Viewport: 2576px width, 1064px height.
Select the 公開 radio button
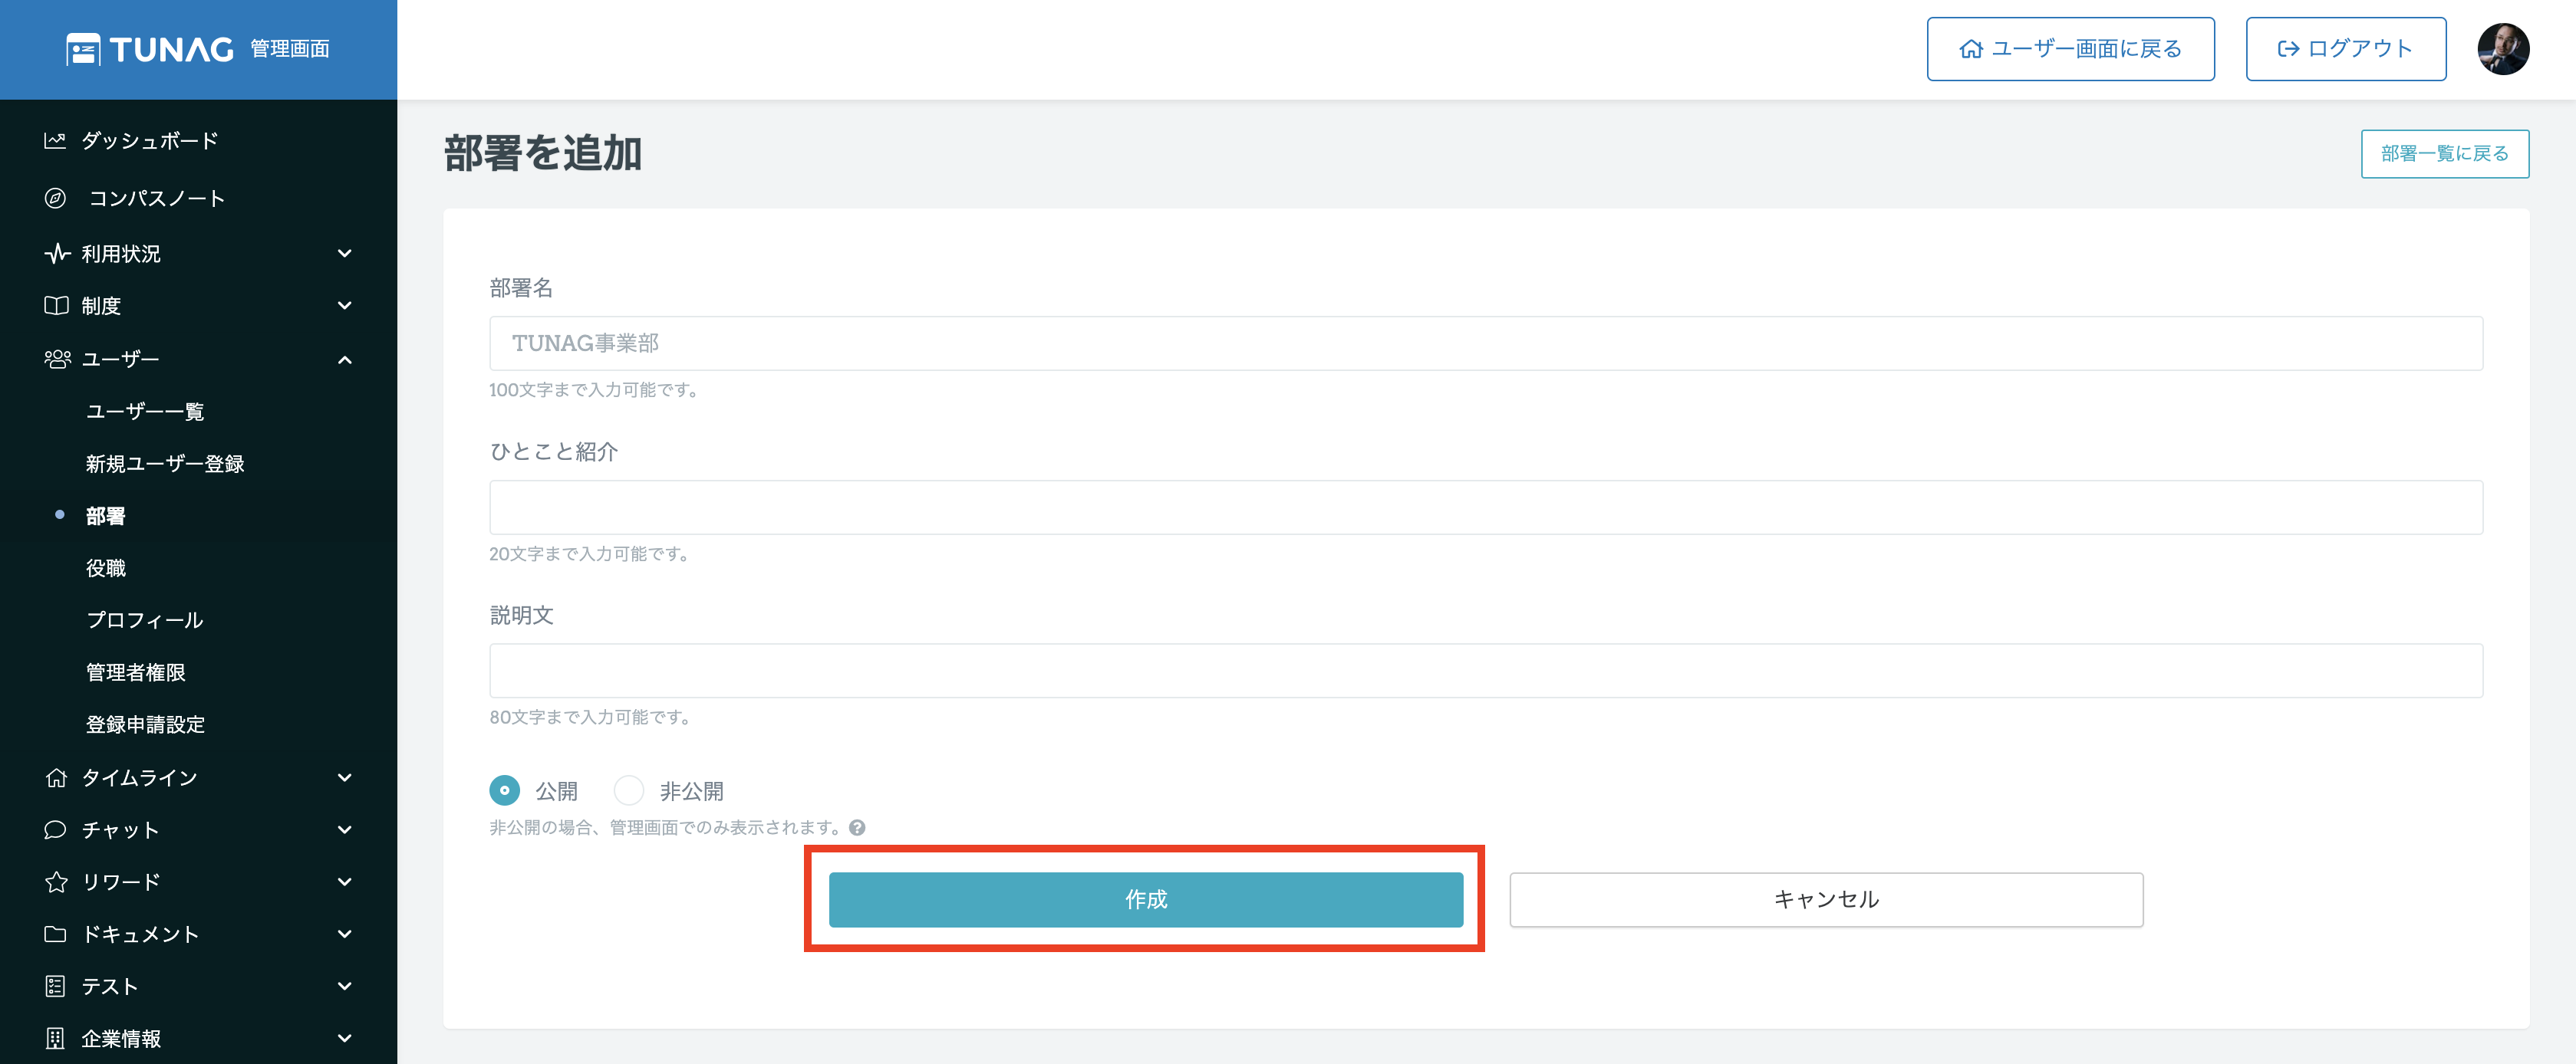[x=505, y=791]
